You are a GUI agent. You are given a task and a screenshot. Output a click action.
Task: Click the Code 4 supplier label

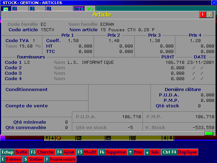pos(13,78)
